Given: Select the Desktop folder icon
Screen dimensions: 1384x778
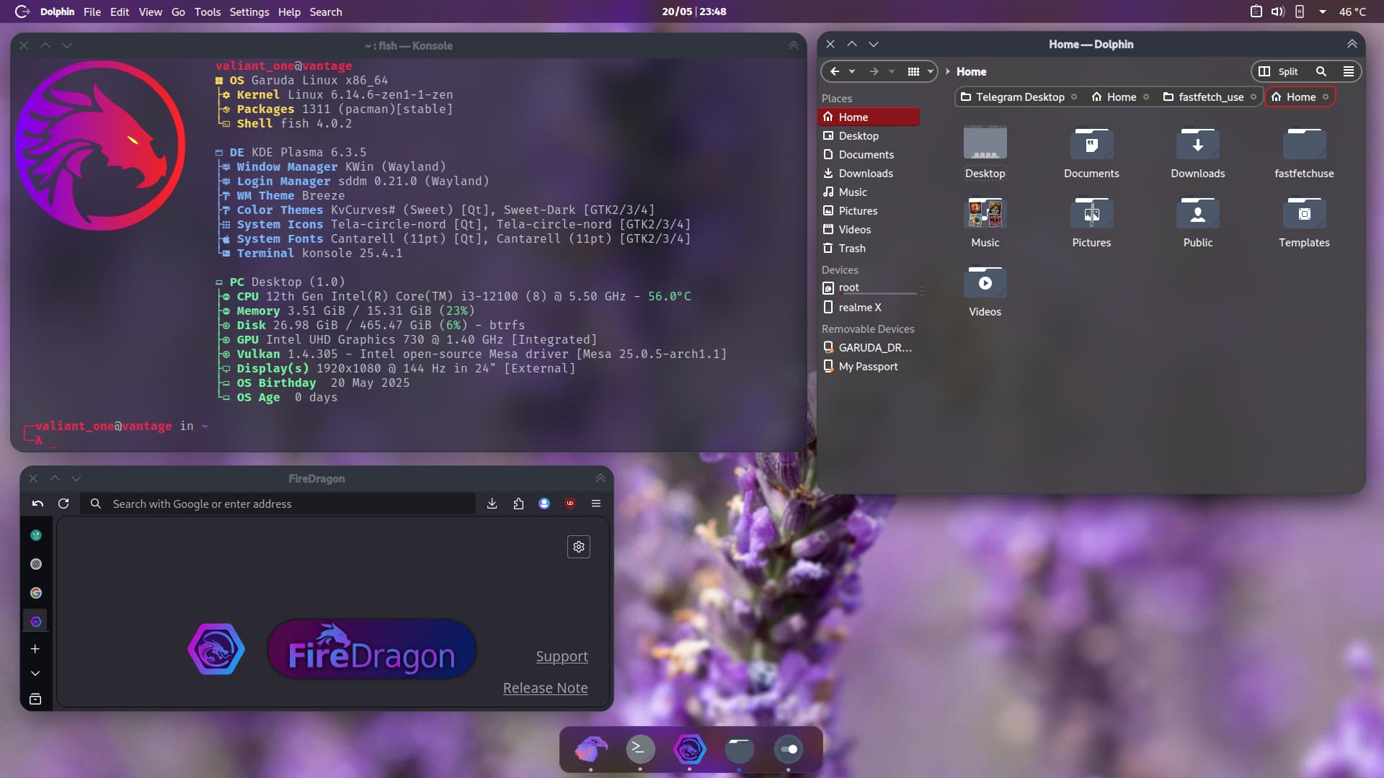Looking at the screenshot, I should 985,143.
